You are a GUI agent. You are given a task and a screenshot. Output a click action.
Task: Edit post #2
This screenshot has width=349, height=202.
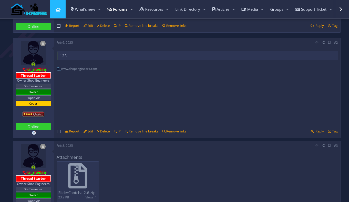pyautogui.click(x=88, y=131)
